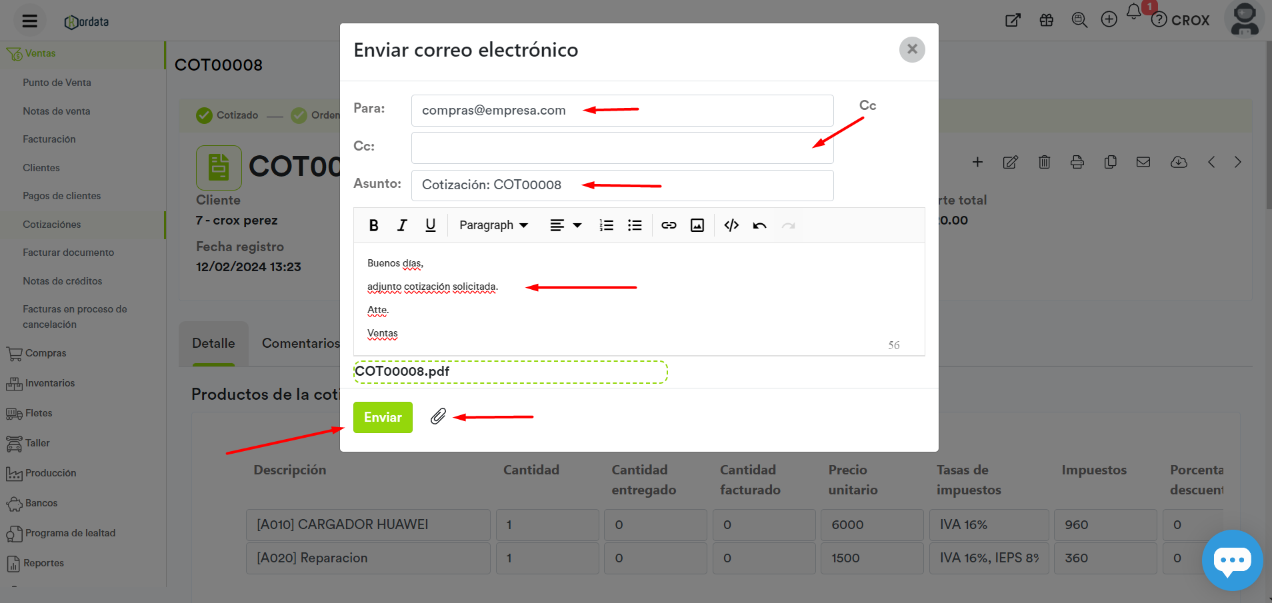
Task: Insert a hyperlink in the message
Action: [x=669, y=226]
